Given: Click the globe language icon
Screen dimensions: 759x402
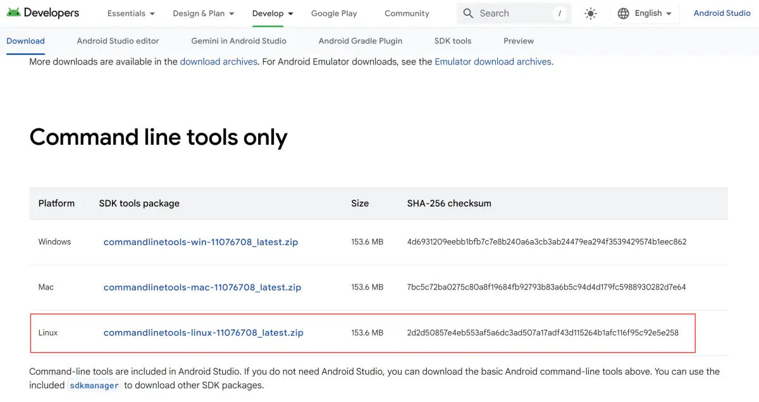Looking at the screenshot, I should [624, 13].
